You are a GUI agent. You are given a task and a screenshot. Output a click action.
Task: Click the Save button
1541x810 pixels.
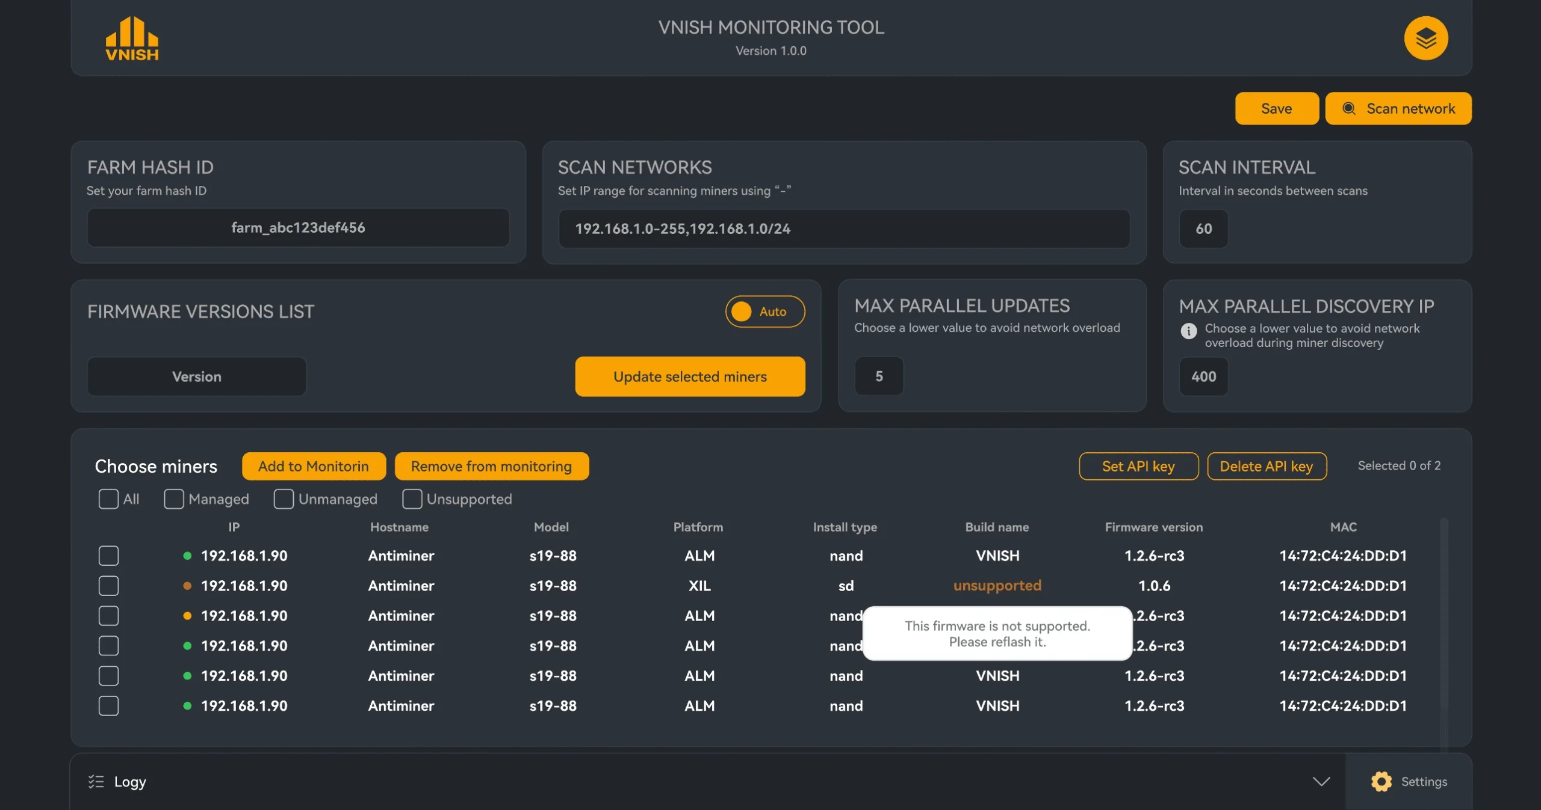(1276, 108)
